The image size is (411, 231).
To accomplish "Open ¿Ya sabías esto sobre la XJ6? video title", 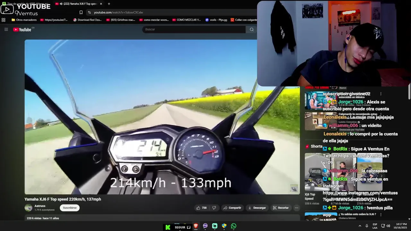I will [357, 214].
